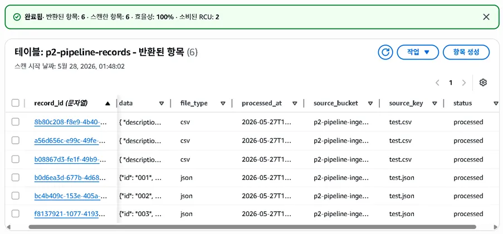Open record 8b80c208-f8e9-4b40 link
The image size is (503, 234).
pyautogui.click(x=70, y=122)
